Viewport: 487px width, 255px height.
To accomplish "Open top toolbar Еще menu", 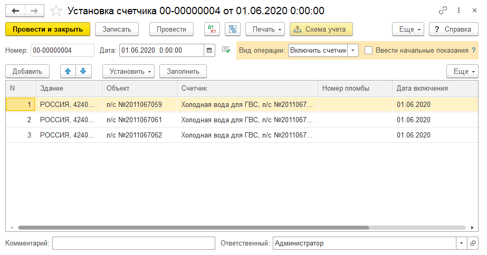I will 408,29.
